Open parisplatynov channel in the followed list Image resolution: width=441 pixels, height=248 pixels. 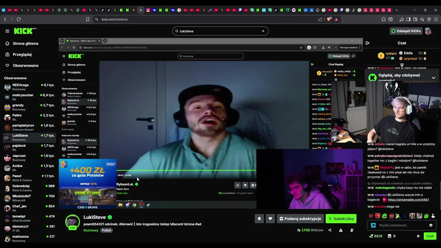[x=29, y=127]
